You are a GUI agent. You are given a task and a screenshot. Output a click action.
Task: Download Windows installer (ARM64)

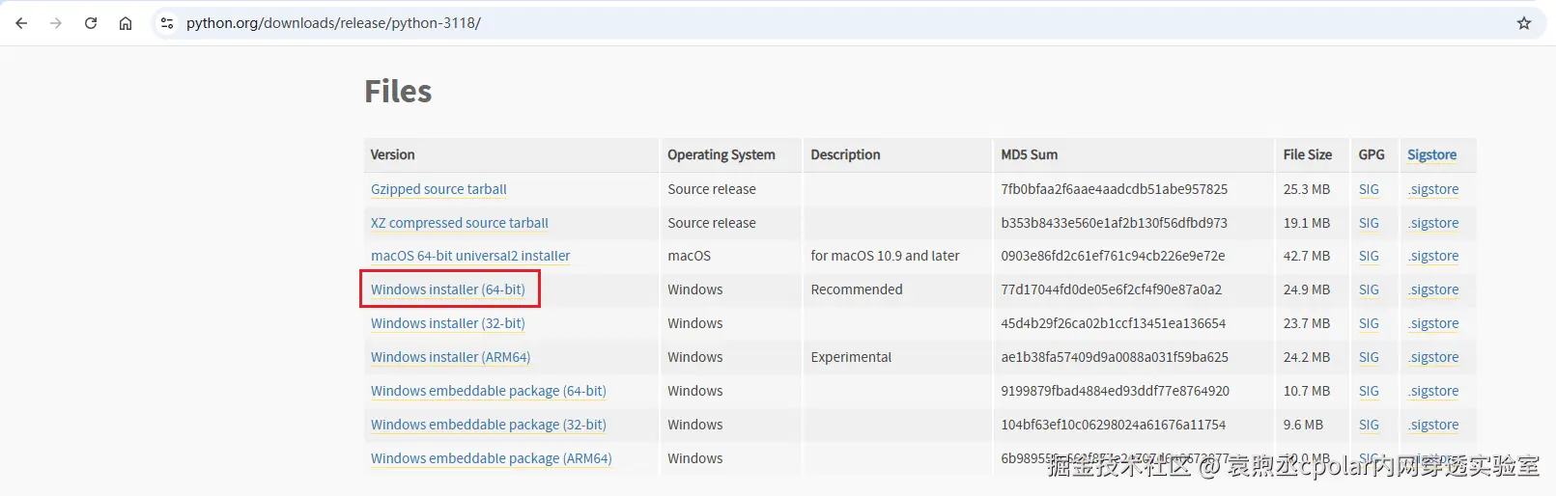pyautogui.click(x=451, y=357)
